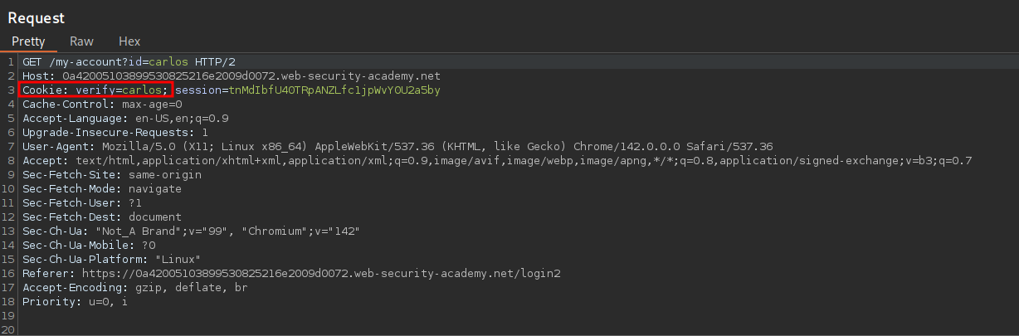Click the Sec-Fetch-Site header line
The width and height of the screenshot is (1019, 336).
pyautogui.click(x=112, y=175)
